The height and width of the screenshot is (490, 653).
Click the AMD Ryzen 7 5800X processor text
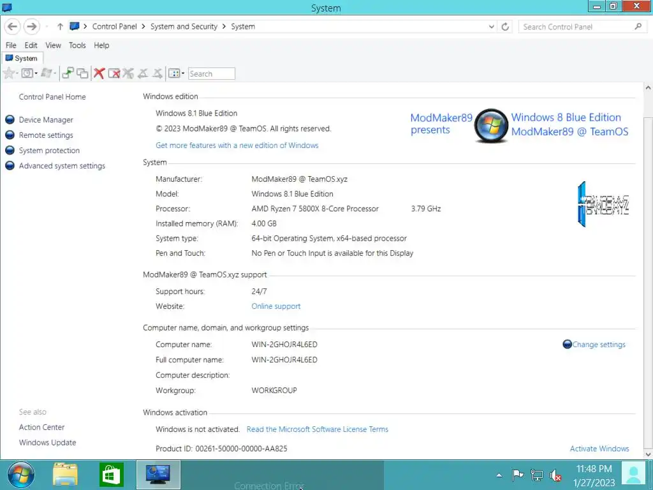[x=315, y=209]
